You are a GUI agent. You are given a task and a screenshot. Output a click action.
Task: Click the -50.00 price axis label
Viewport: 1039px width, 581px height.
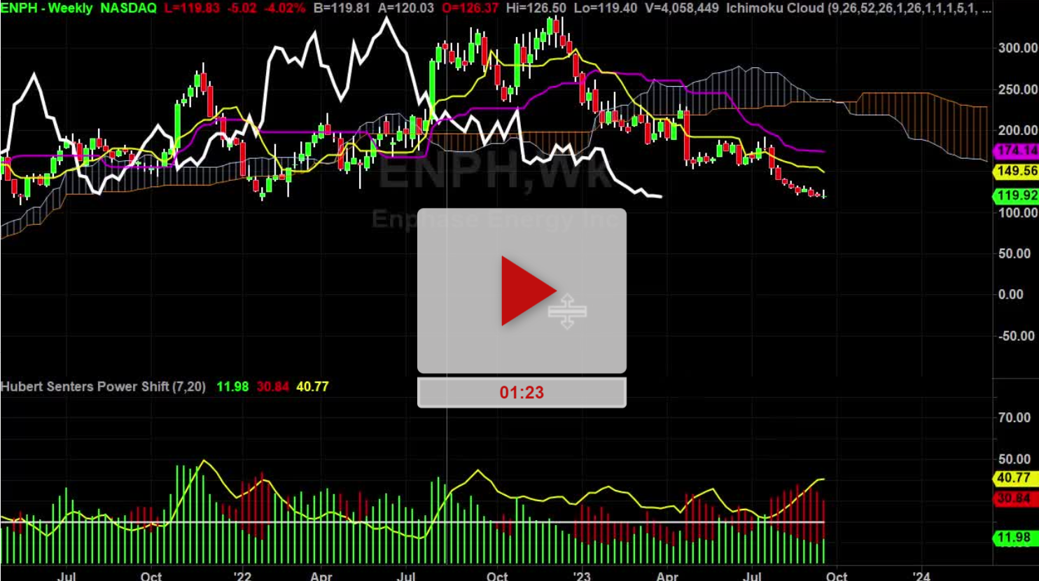click(x=1017, y=335)
